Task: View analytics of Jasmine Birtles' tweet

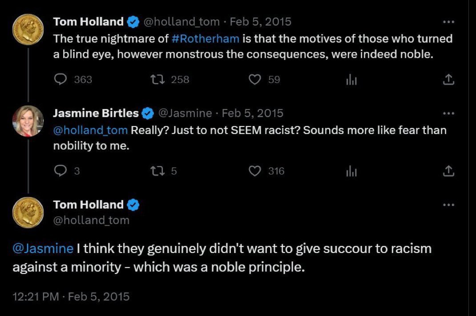Action: point(351,171)
